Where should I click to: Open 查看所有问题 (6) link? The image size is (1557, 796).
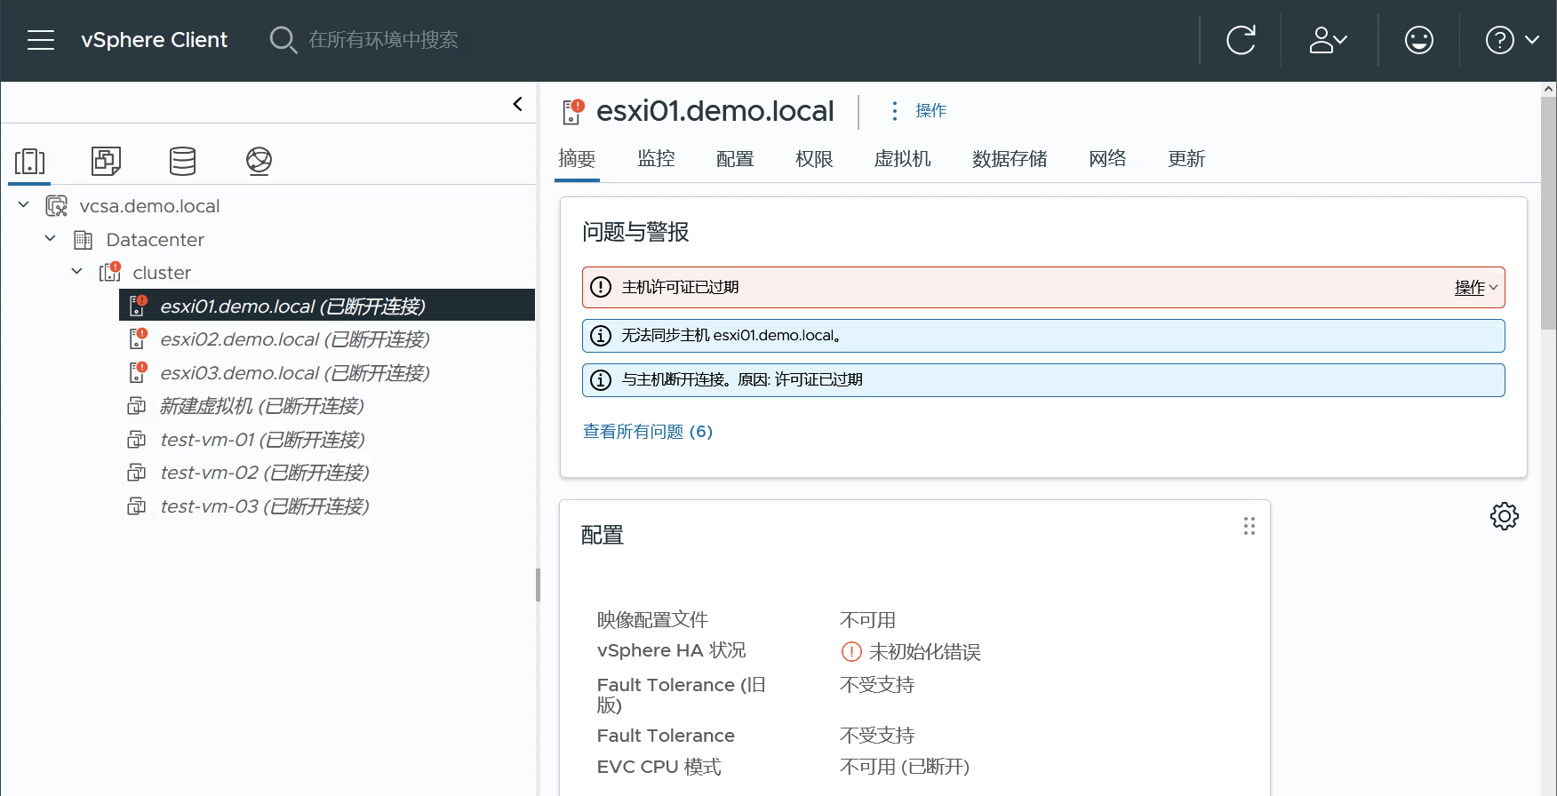point(648,432)
